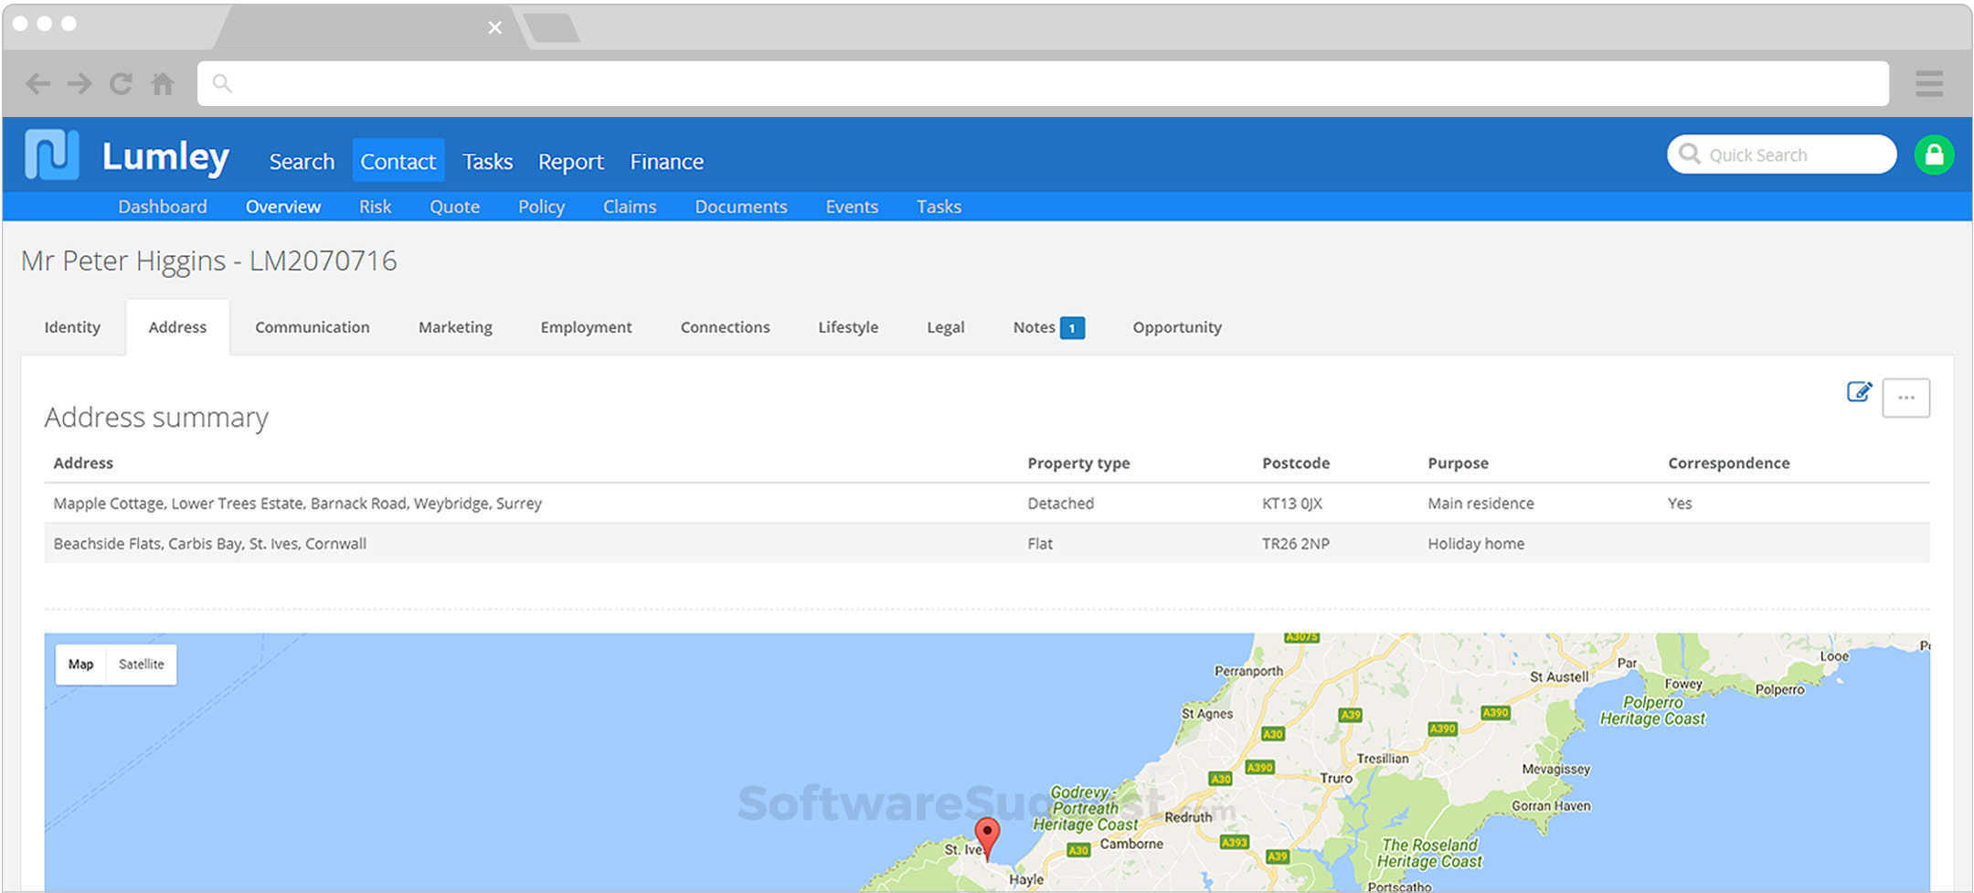Open the Policy section link

pyautogui.click(x=541, y=207)
